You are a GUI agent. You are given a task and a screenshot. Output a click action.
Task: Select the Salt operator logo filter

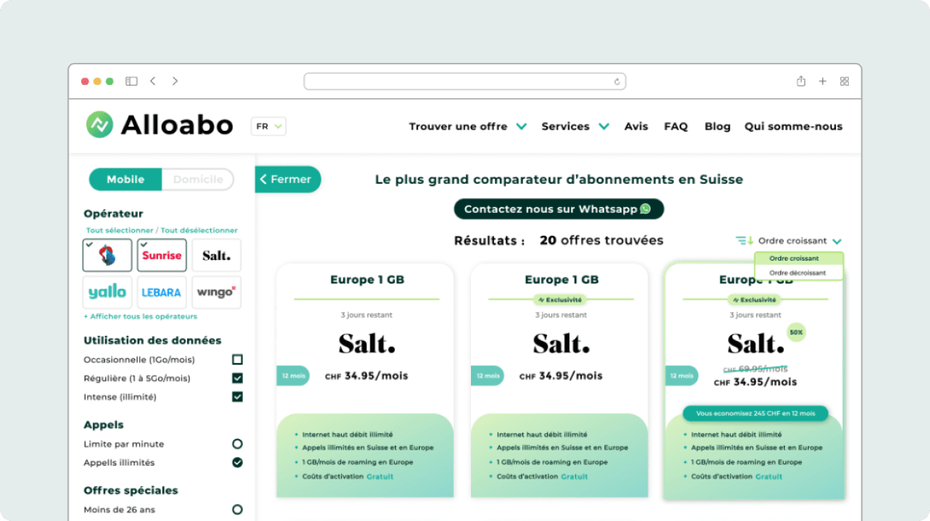pyautogui.click(x=217, y=255)
